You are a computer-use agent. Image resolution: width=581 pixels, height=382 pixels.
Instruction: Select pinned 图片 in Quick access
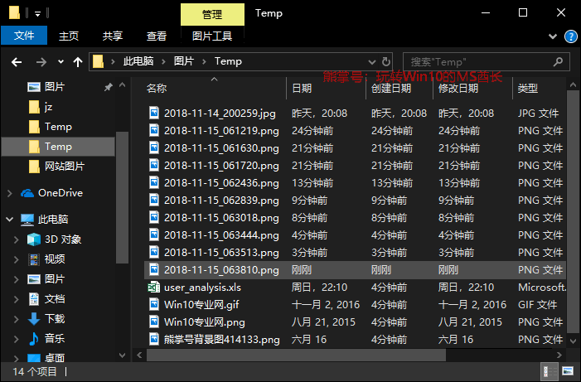point(55,87)
